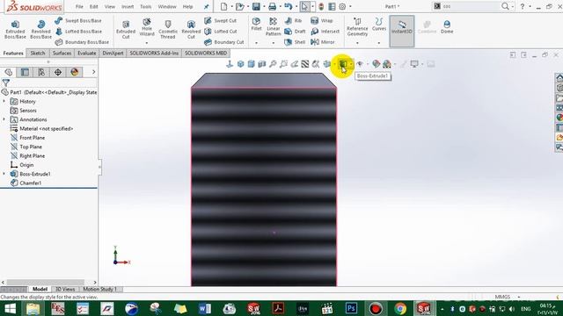This screenshot has width=563, height=316.
Task: Open the ConfigurationManager tab
Action: pyautogui.click(x=41, y=72)
